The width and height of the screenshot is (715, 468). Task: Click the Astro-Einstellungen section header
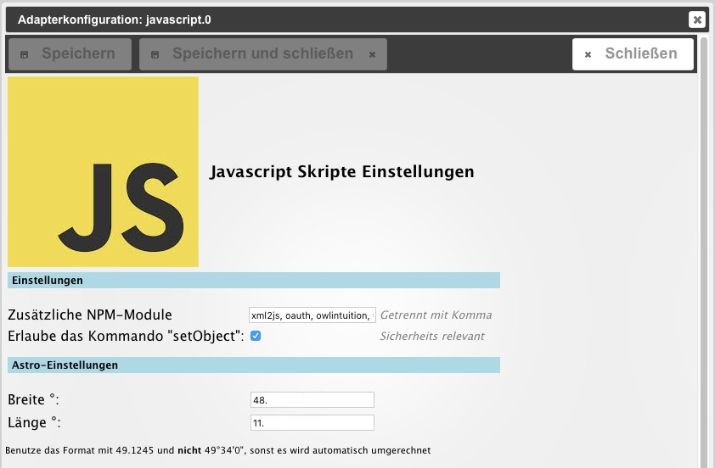(x=253, y=365)
